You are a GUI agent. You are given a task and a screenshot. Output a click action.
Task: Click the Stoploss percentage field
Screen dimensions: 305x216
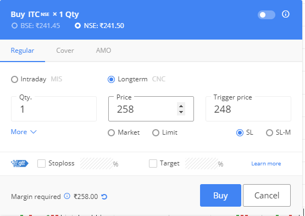97,163
